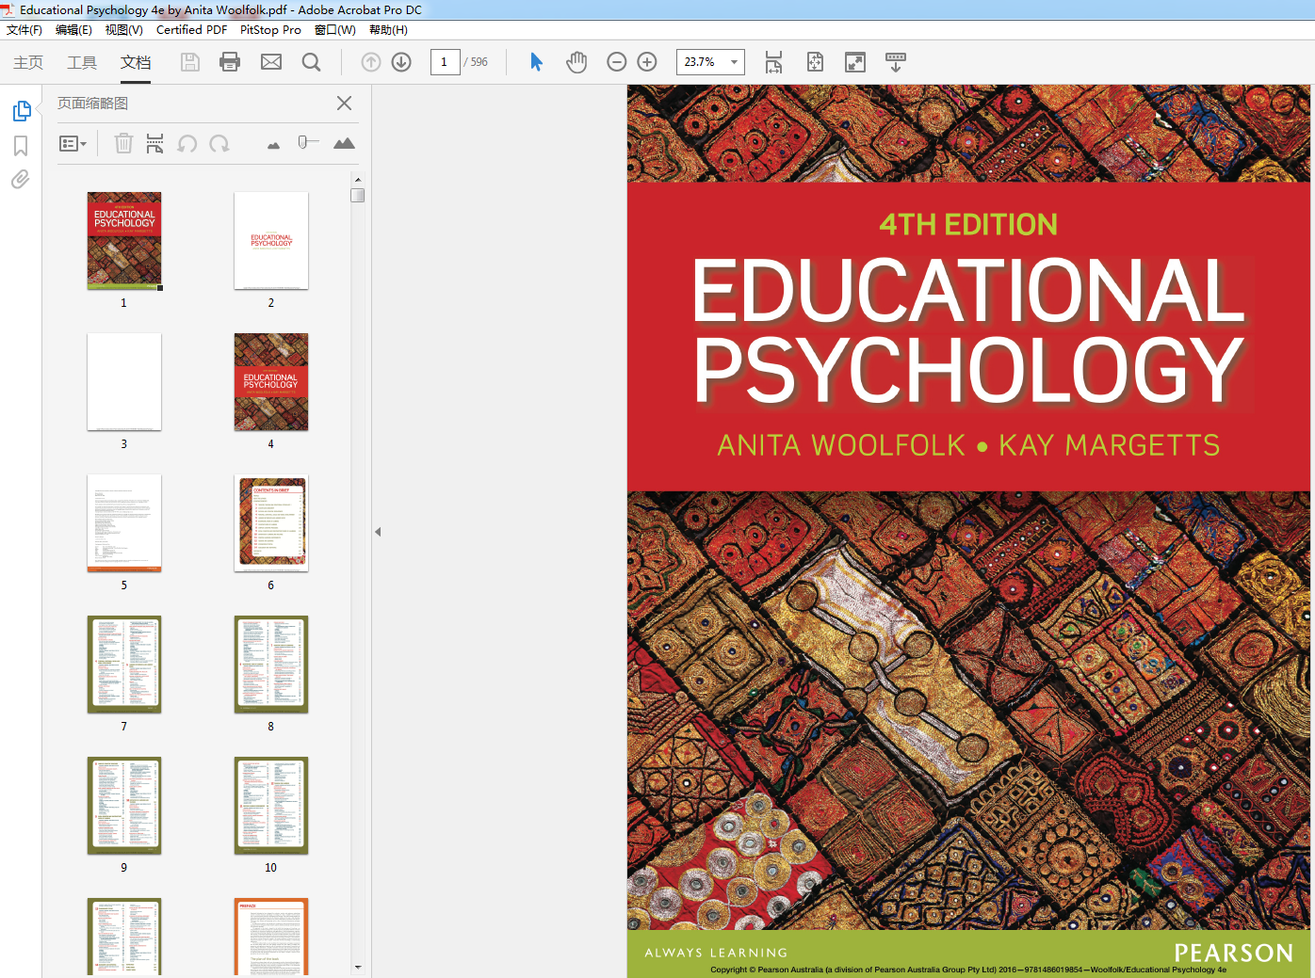Send file by email envelope icon
The width and height of the screenshot is (1315, 978).
pyautogui.click(x=271, y=62)
